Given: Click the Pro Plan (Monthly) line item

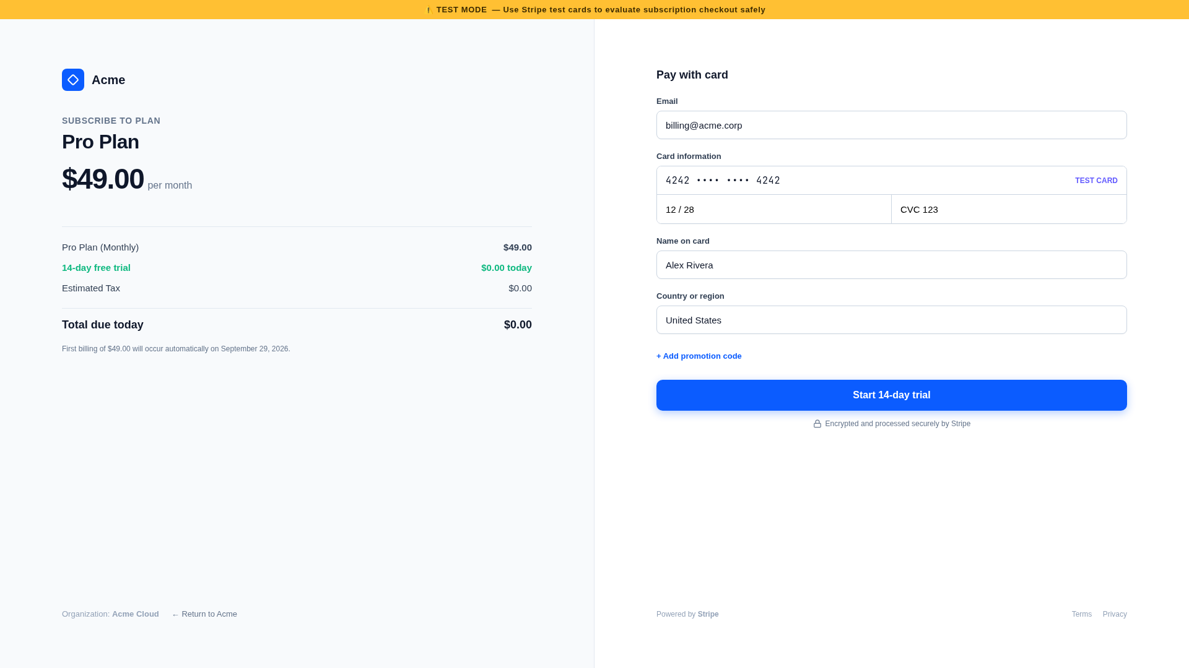Looking at the screenshot, I should [100, 247].
